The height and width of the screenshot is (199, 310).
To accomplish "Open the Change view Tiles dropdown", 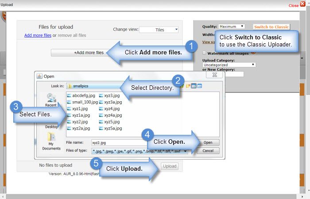I will click(159, 30).
